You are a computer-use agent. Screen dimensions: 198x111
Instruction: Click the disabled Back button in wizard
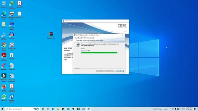(x=100, y=71)
